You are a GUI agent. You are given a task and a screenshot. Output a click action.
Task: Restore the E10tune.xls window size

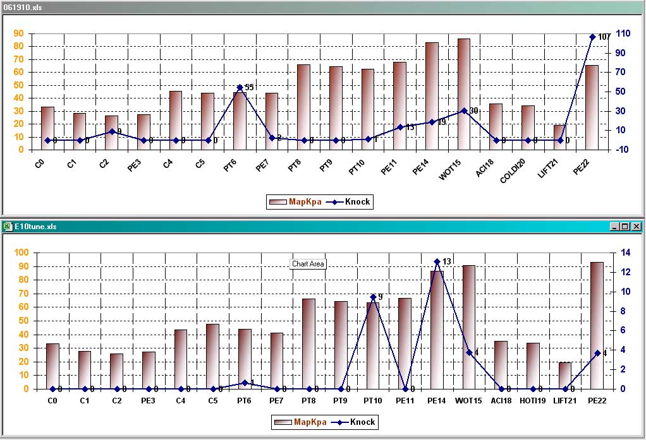[625, 227]
